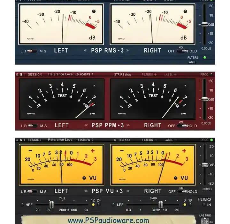230x224 pixels.
Task: Reset right overload LED in RMS meter
Action: coord(185,11)
